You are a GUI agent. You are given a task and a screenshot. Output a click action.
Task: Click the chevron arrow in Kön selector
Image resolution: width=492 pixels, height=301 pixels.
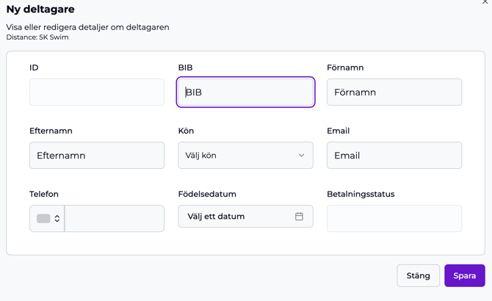point(301,156)
